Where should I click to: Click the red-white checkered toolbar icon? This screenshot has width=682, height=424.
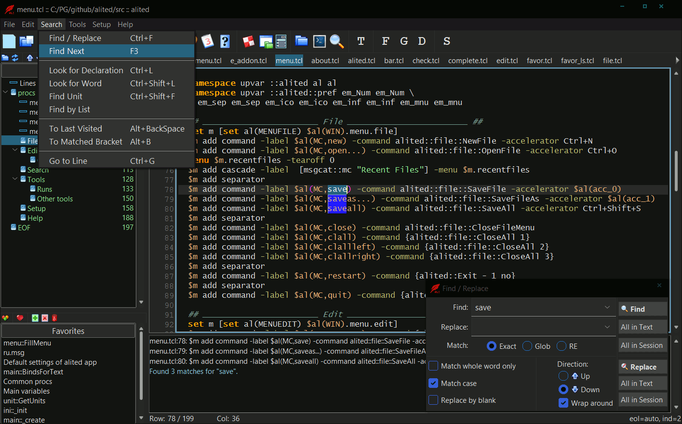click(248, 41)
